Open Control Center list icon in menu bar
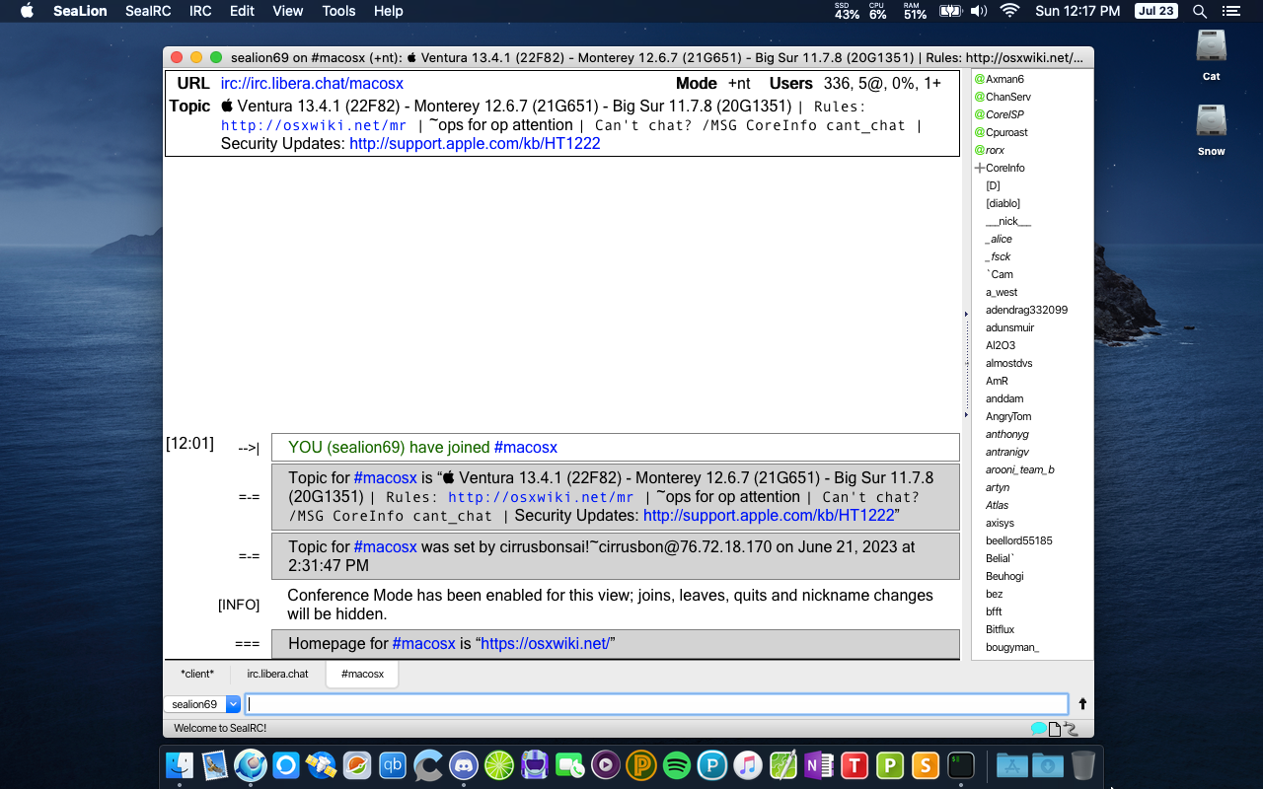This screenshot has width=1263, height=789. (x=1229, y=11)
